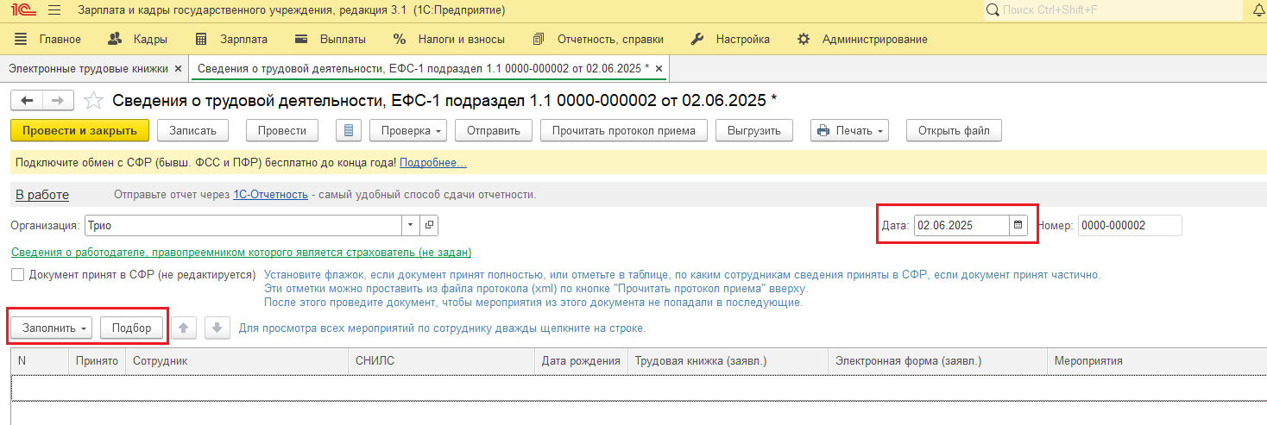Open the Администрирование menu section
The image size is (1267, 425).
[x=862, y=39]
